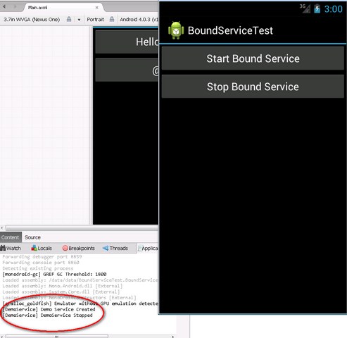Screen dimensions: 347x338
Task: Close the Main.axml document tab
Action: pos(97,8)
